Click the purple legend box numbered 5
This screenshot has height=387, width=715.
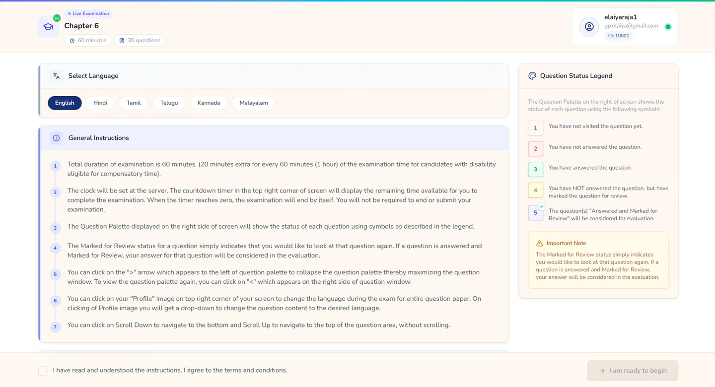(x=535, y=212)
